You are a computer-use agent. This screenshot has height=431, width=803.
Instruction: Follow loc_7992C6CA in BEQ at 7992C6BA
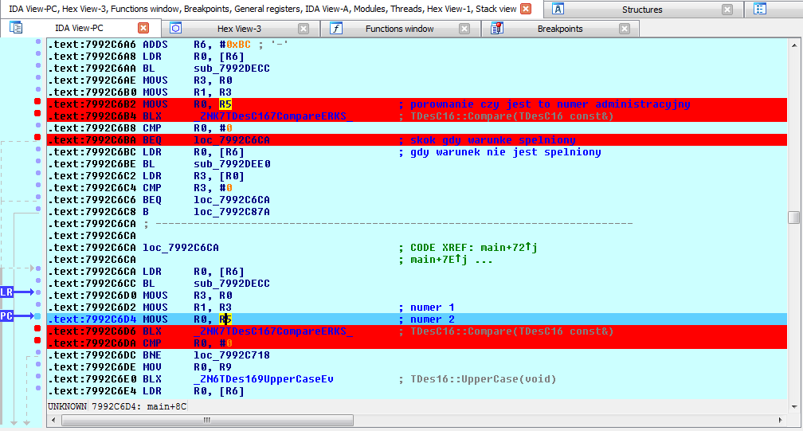click(232, 140)
